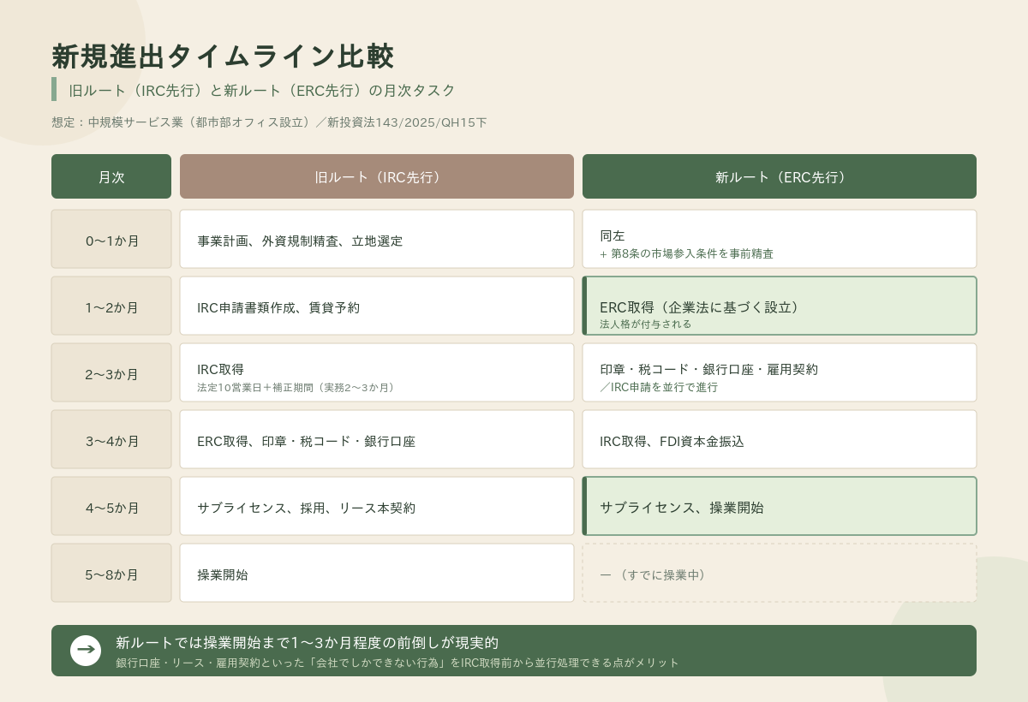The height and width of the screenshot is (702, 1028).
Task: Click the IRC取得、FDI資本金振込 cell
Action: 780,440
